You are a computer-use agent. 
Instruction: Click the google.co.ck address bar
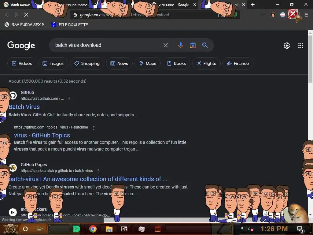pyautogui.click(x=144, y=15)
